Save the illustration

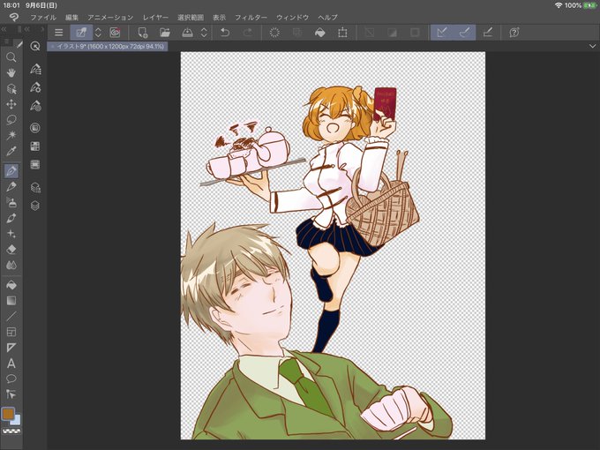point(187,33)
